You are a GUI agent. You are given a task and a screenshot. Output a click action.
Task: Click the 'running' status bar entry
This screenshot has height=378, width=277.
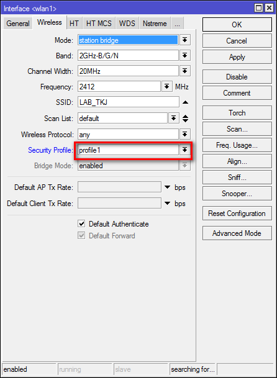pyautogui.click(x=84, y=369)
